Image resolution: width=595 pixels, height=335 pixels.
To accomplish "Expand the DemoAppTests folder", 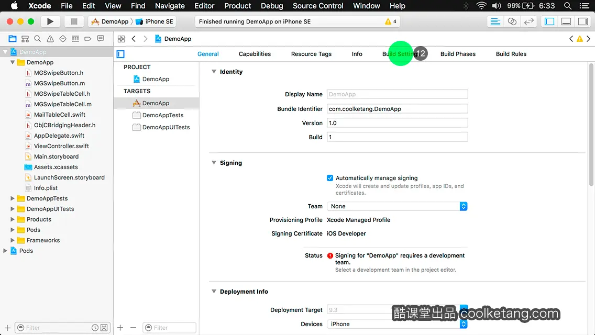I will coord(13,198).
